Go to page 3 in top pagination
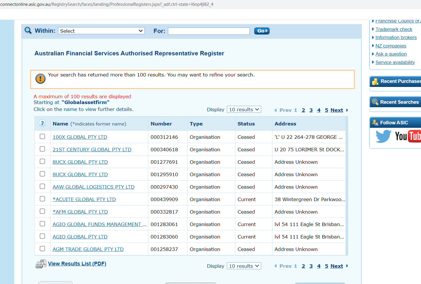The image size is (421, 284). click(311, 110)
